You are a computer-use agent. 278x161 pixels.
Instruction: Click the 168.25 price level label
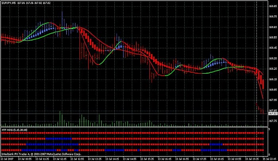(x=273, y=69)
